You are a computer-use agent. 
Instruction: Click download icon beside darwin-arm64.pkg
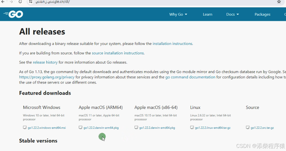coord(81,127)
